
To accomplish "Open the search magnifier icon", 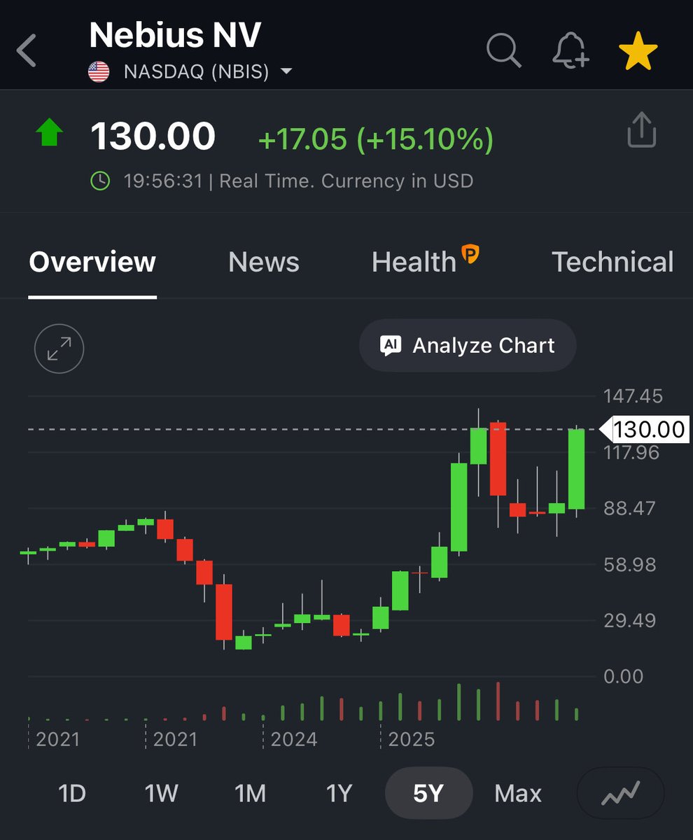I will coord(504,50).
